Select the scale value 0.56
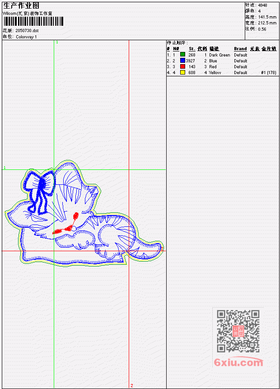The image size is (280, 389). point(262,29)
